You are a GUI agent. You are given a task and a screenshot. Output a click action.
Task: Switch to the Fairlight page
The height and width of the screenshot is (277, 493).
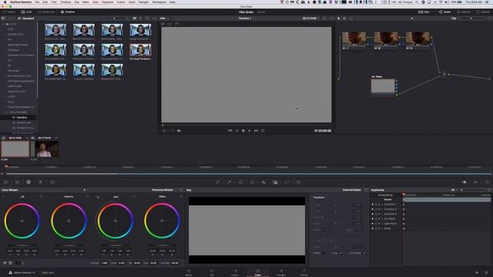coord(281,272)
